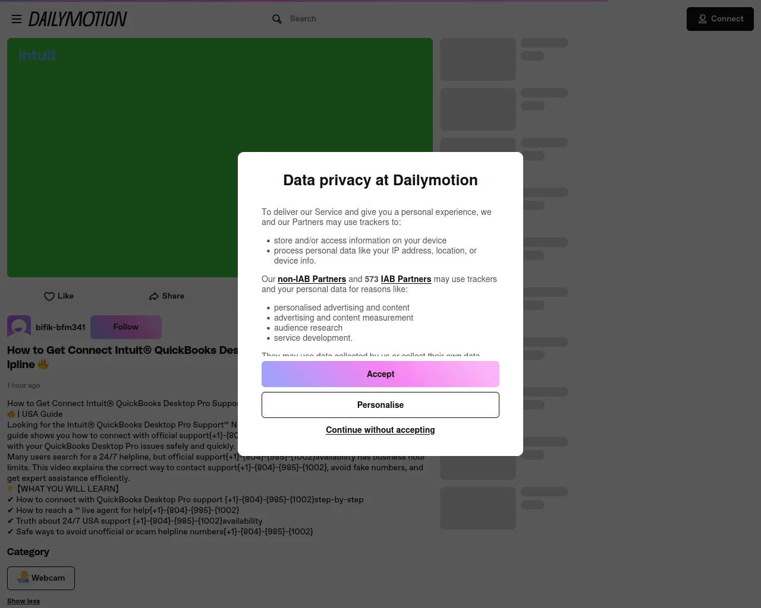The height and width of the screenshot is (608, 761).
Task: Click the Share arrow icon
Action: point(154,296)
